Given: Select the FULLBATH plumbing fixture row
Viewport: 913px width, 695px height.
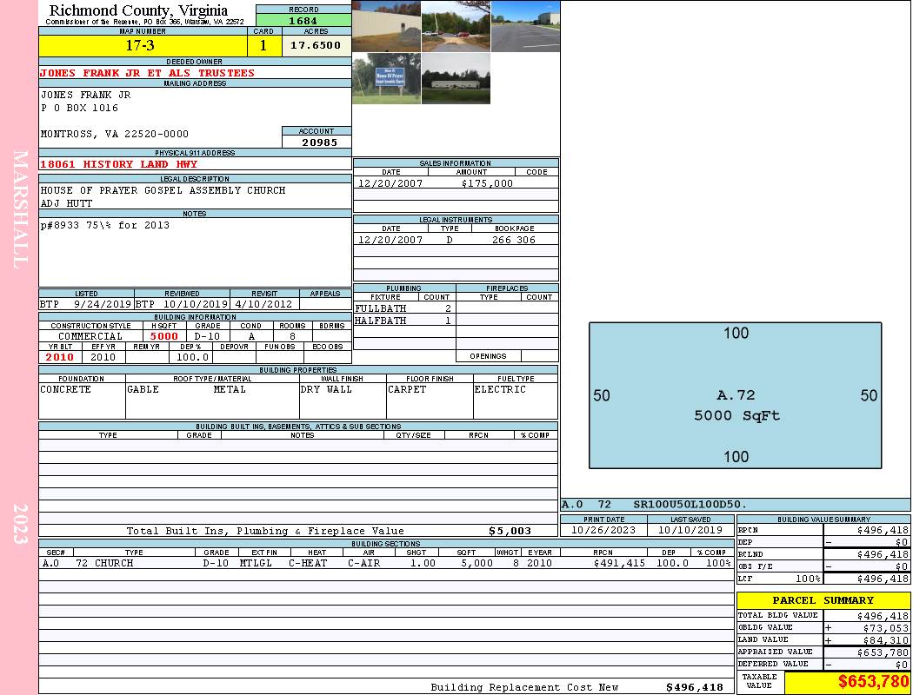Looking at the screenshot, I should 404,308.
